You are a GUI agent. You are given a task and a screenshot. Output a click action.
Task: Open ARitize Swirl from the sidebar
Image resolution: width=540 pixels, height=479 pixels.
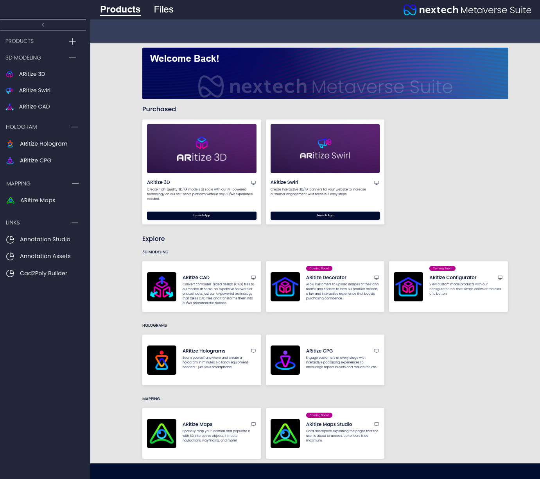pyautogui.click(x=35, y=91)
